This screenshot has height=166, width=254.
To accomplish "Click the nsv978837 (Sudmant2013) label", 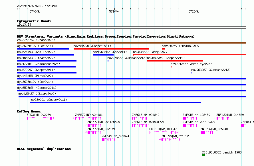I will pos(127,58).
